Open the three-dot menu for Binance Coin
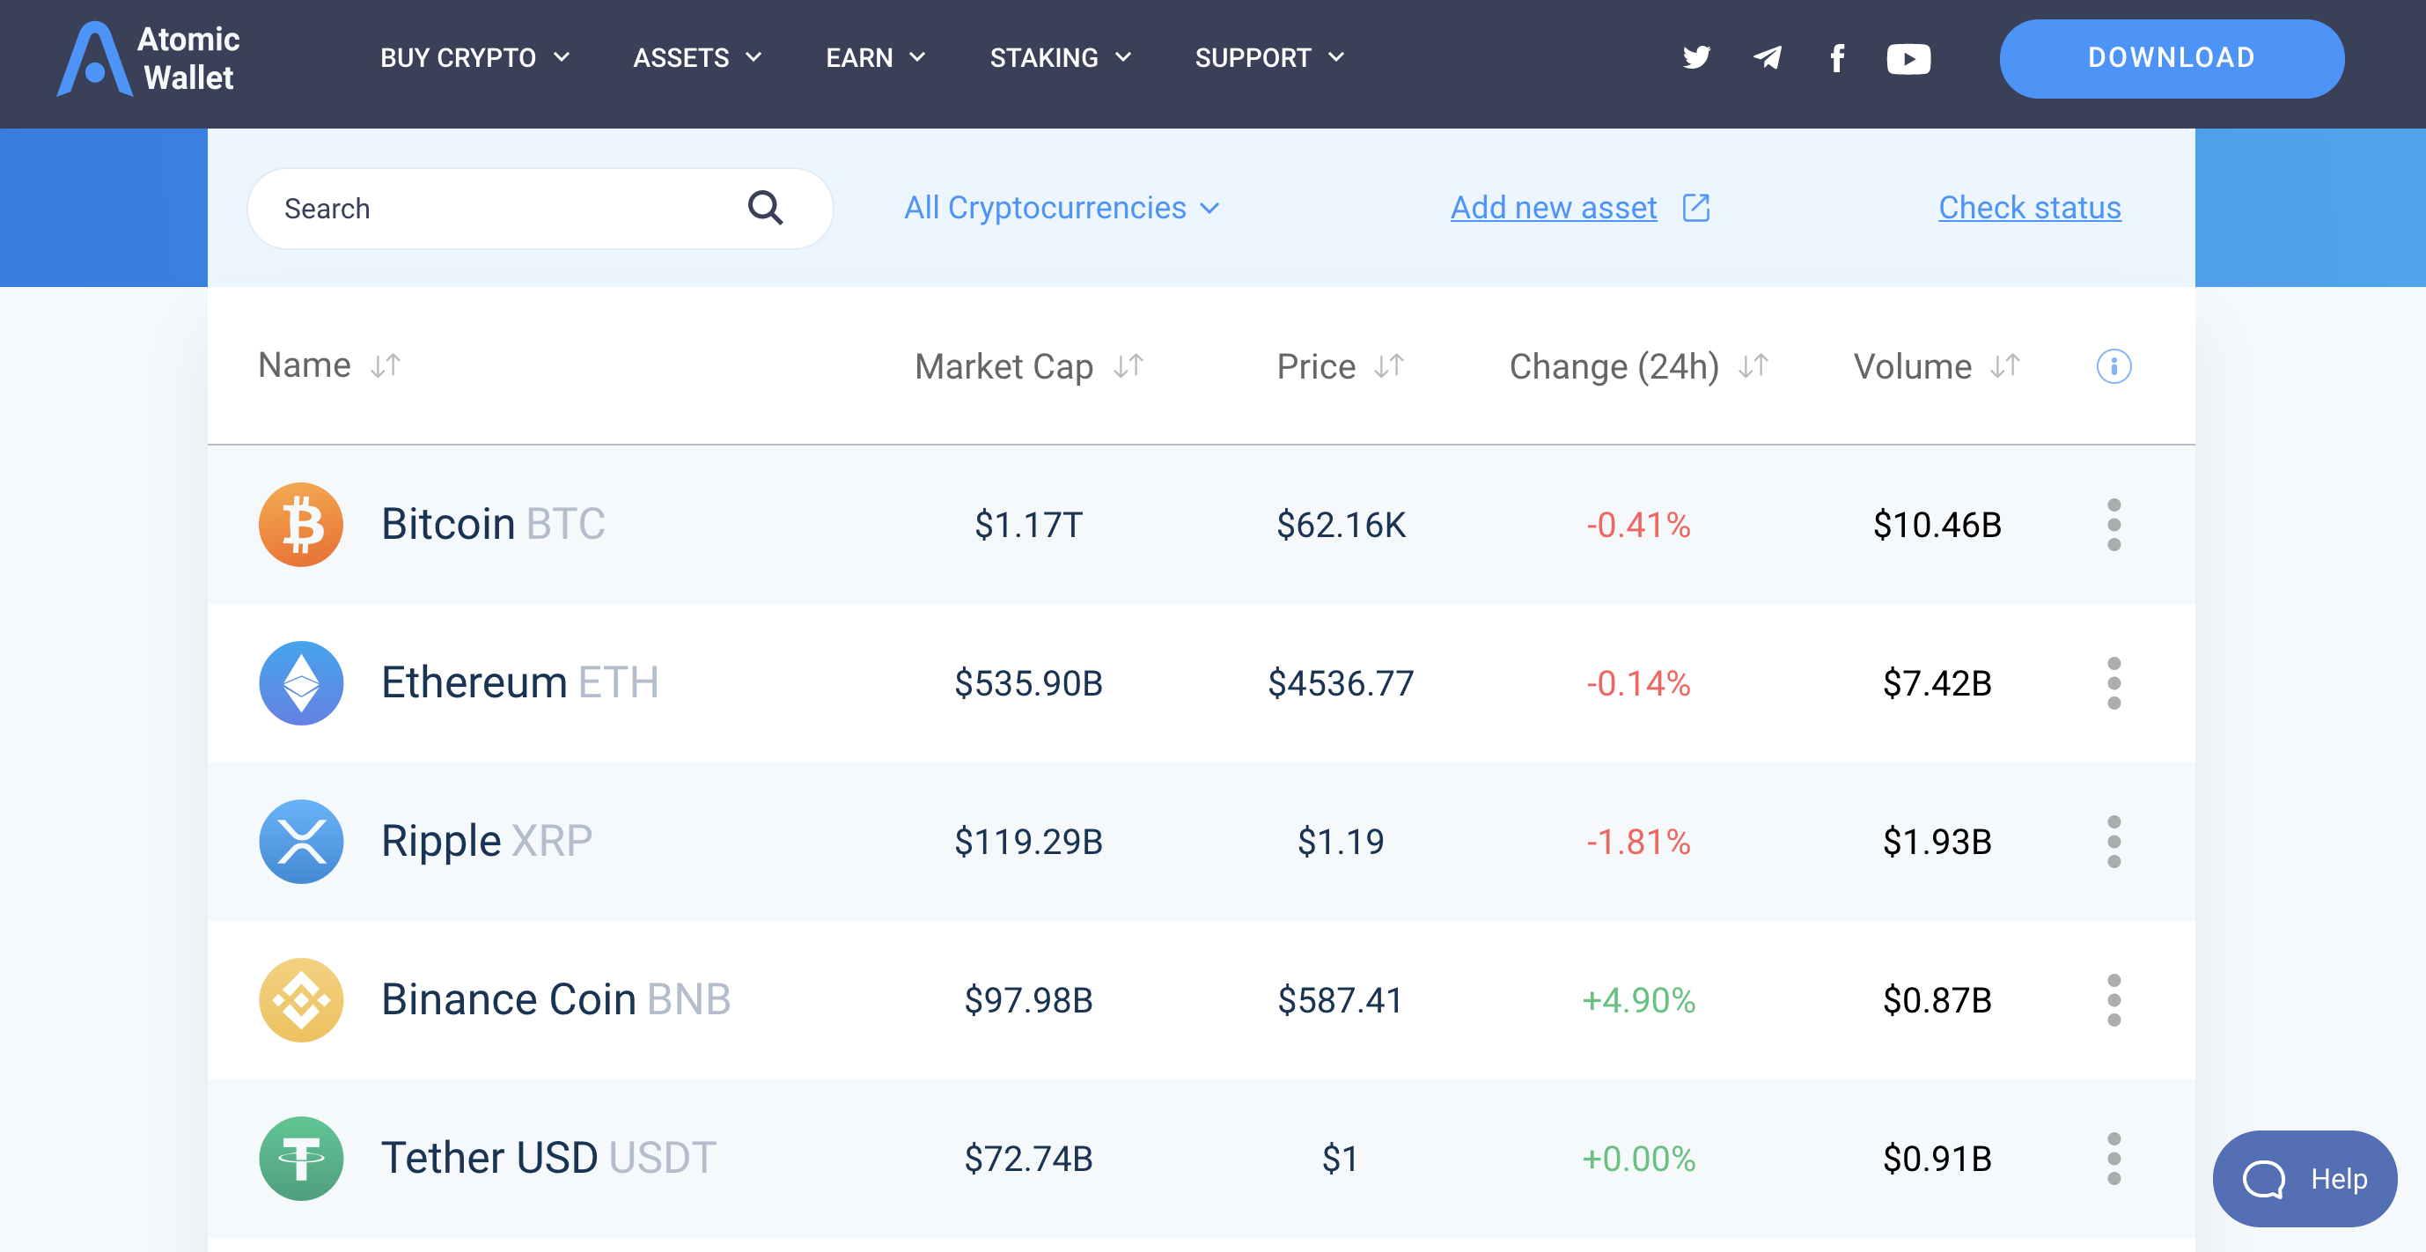Viewport: 2426px width, 1252px height. (x=2114, y=998)
